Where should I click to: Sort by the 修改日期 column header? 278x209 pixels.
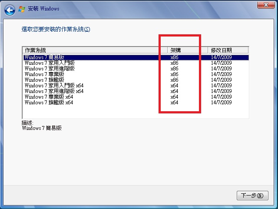pyautogui.click(x=228, y=50)
